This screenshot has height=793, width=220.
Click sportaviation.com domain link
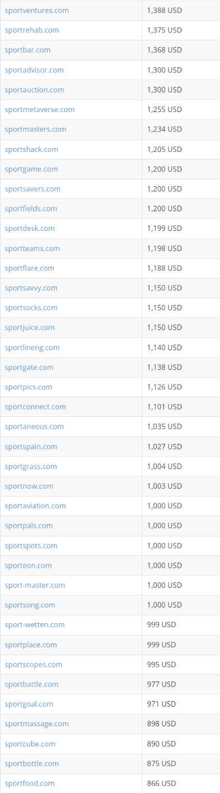(35, 506)
